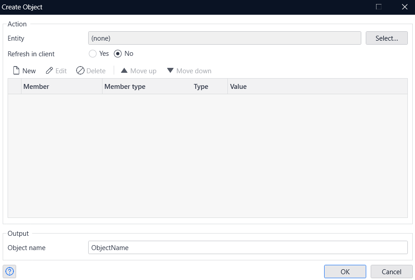
Task: Select Yes for Refresh in client
Action: point(93,54)
